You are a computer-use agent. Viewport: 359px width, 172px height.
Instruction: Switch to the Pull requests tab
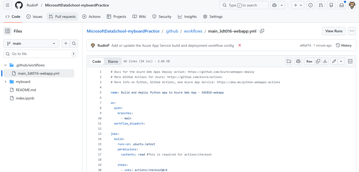62,17
